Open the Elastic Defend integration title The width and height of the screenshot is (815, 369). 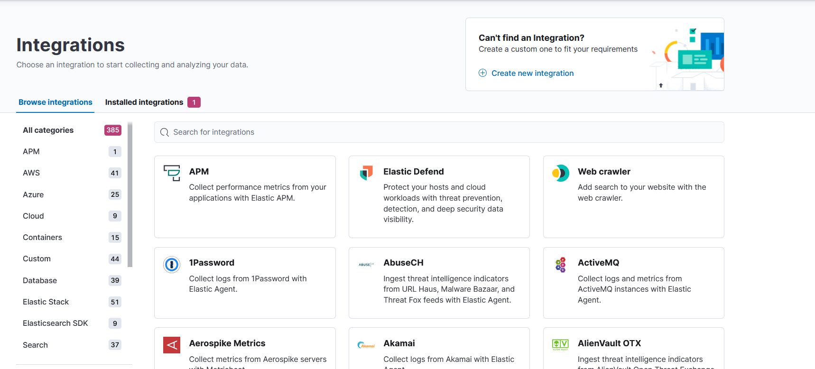click(414, 172)
